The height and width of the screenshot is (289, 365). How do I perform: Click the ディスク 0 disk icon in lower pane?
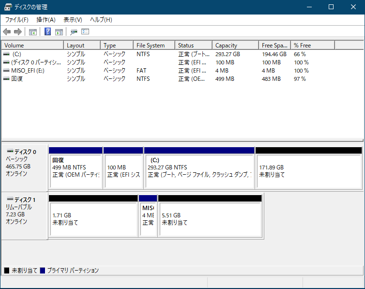click(x=10, y=151)
